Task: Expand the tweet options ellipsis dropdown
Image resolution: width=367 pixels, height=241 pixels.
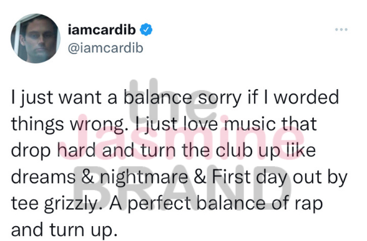Action: [341, 30]
